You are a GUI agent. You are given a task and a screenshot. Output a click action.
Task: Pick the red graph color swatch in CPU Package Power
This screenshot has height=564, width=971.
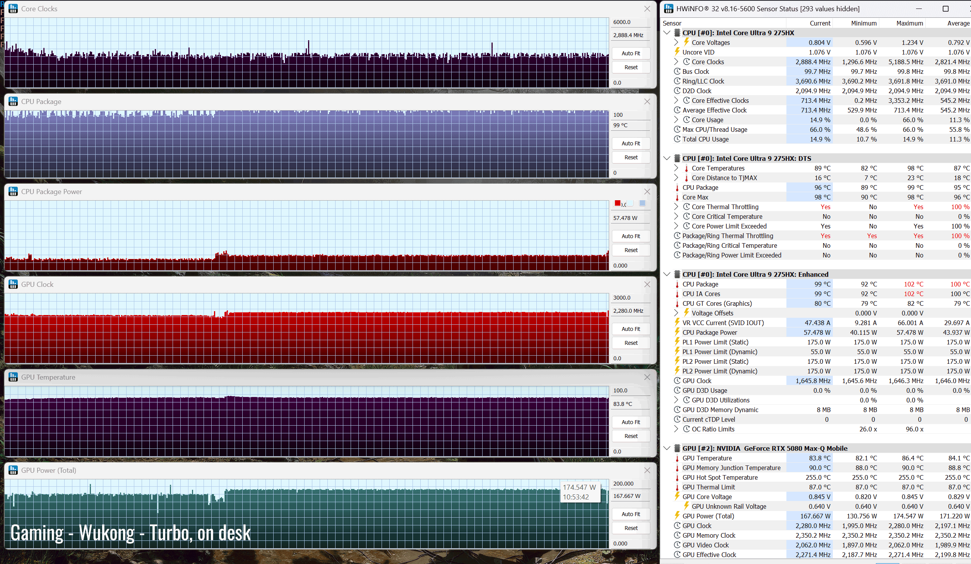[x=618, y=203]
